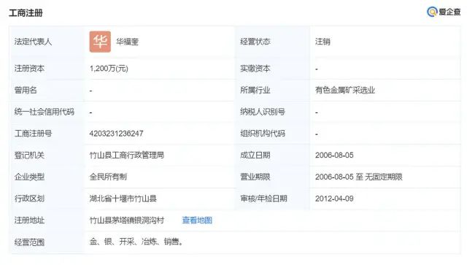Select the 实缴资本 label
This screenshot has width=467, height=265.
pyautogui.click(x=255, y=69)
